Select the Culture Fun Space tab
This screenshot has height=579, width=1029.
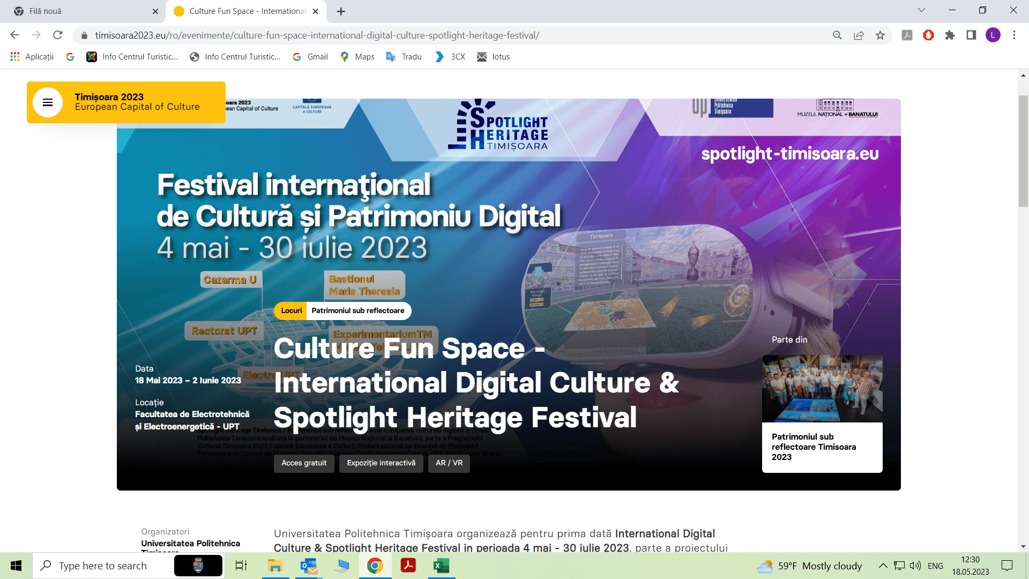[247, 11]
